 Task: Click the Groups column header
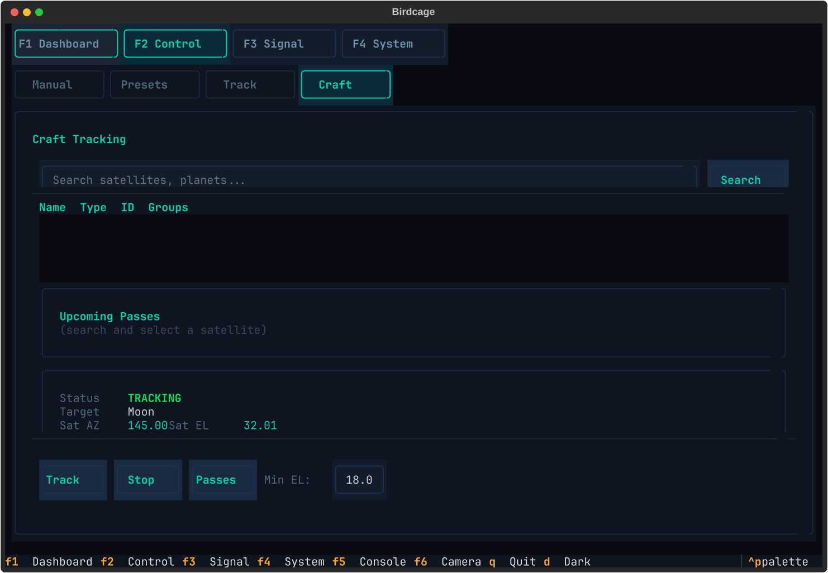click(x=168, y=207)
